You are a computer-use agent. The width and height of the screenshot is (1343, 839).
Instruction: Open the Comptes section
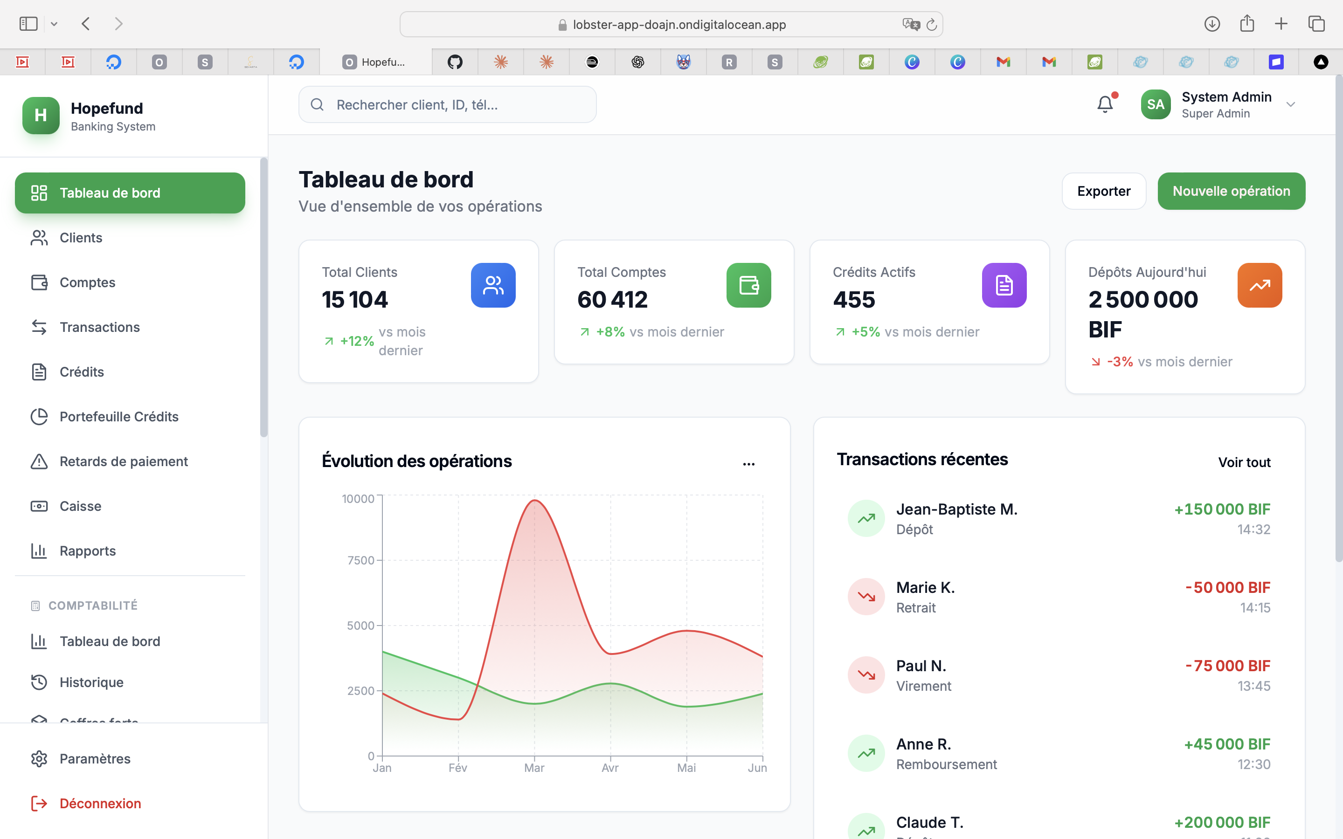(x=87, y=282)
